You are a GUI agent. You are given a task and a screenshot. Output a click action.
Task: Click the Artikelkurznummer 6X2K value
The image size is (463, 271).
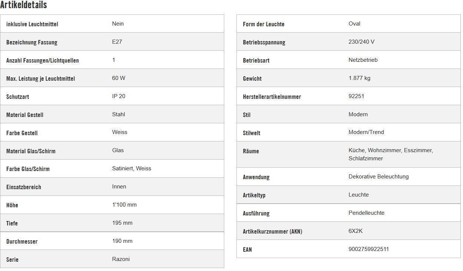[x=355, y=231]
